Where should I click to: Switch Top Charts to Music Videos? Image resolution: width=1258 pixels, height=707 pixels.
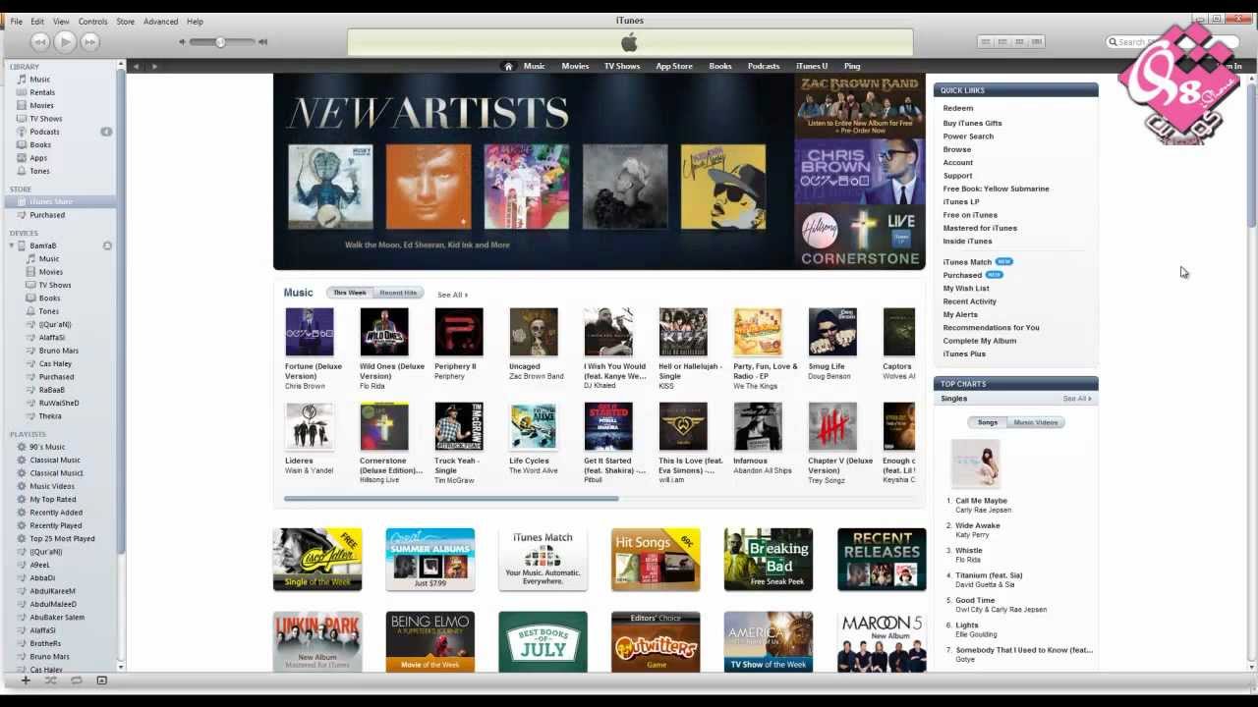coord(1036,422)
